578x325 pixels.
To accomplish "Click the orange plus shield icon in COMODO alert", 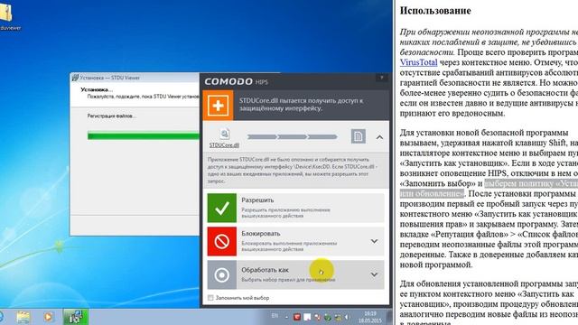I will click(218, 106).
